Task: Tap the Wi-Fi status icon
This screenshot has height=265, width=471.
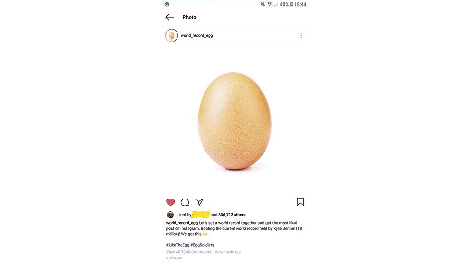Action: point(270,4)
